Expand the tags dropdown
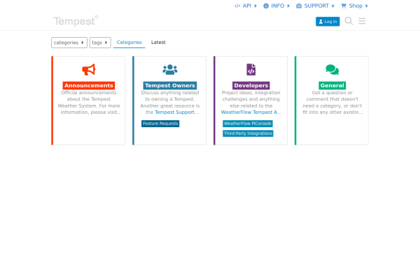 [100, 43]
